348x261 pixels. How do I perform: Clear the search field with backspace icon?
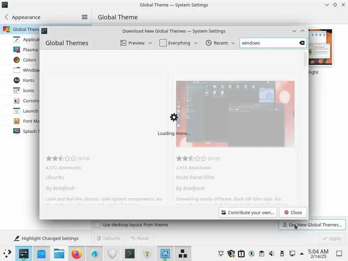[x=302, y=43]
